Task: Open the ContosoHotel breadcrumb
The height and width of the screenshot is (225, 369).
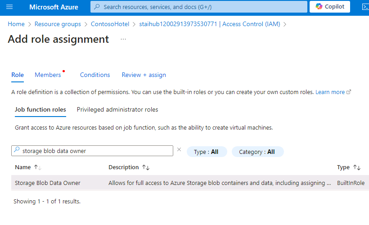Action: pyautogui.click(x=110, y=24)
